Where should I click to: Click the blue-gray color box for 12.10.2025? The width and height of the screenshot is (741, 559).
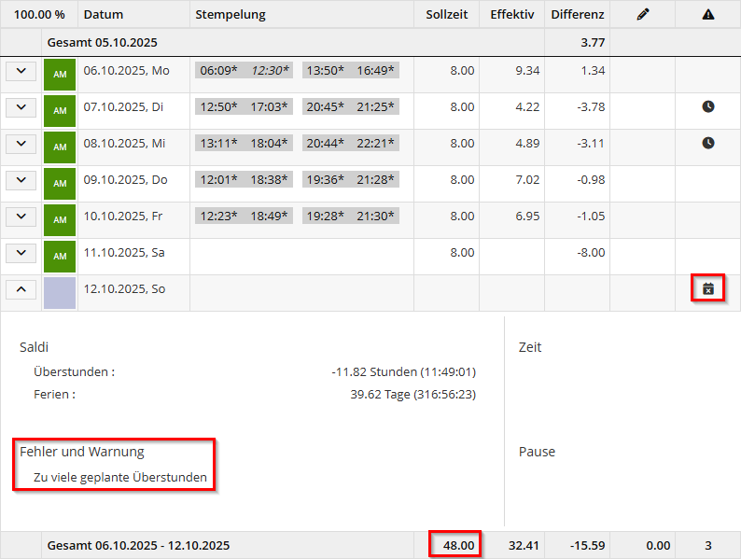pos(60,292)
